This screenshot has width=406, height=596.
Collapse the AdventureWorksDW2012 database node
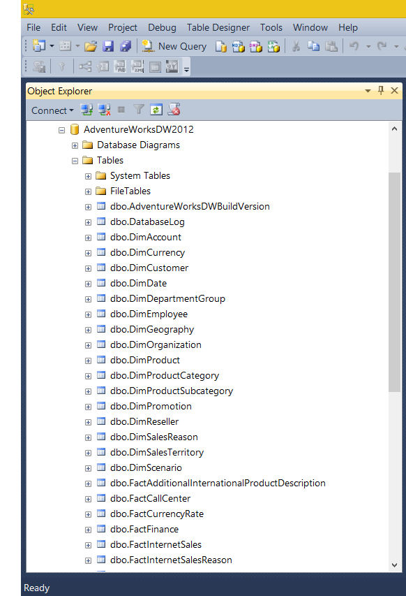click(62, 130)
